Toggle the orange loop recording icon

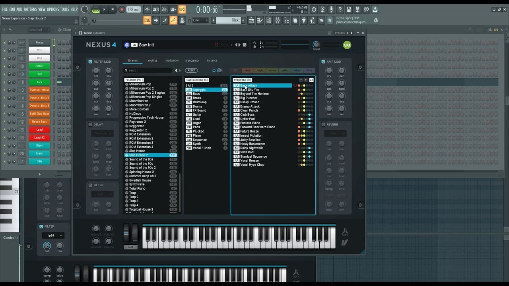182,10
